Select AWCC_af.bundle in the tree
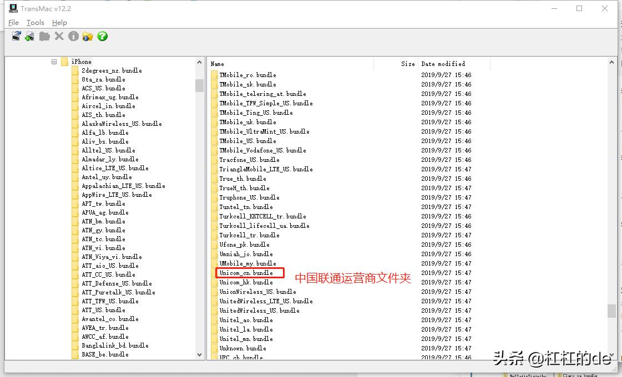The height and width of the screenshot is (377, 622). [x=105, y=337]
